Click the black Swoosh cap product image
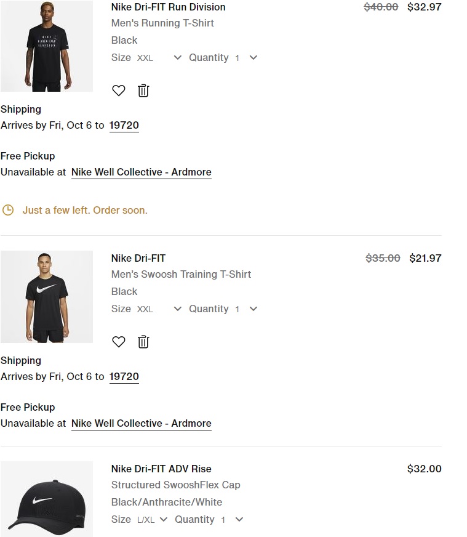 point(47,500)
